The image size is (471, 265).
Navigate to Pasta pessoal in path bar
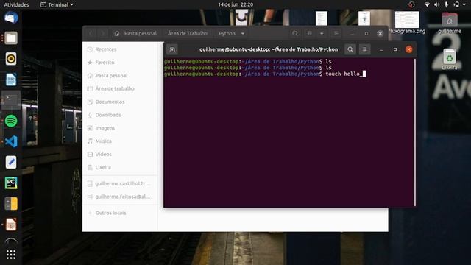(135, 33)
